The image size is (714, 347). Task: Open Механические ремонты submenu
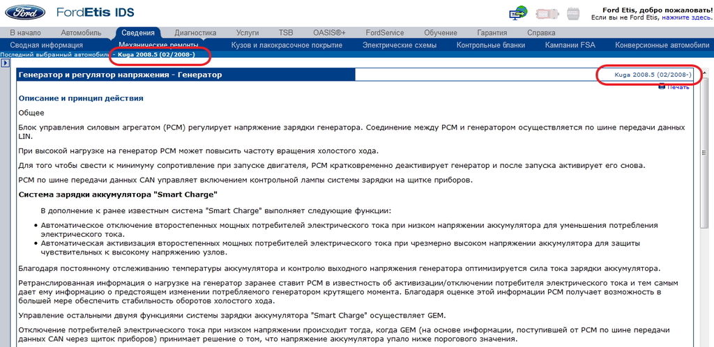click(158, 45)
